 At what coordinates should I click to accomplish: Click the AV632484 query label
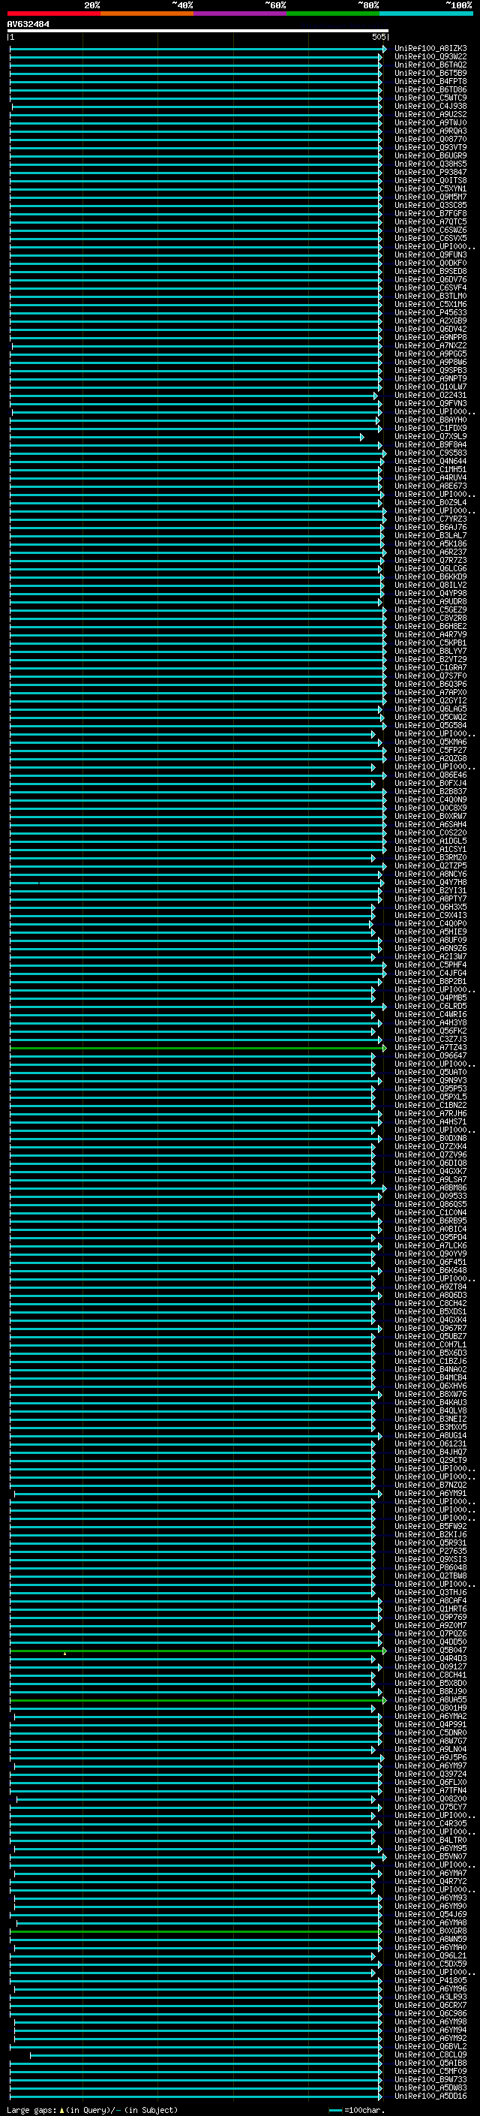28,24
